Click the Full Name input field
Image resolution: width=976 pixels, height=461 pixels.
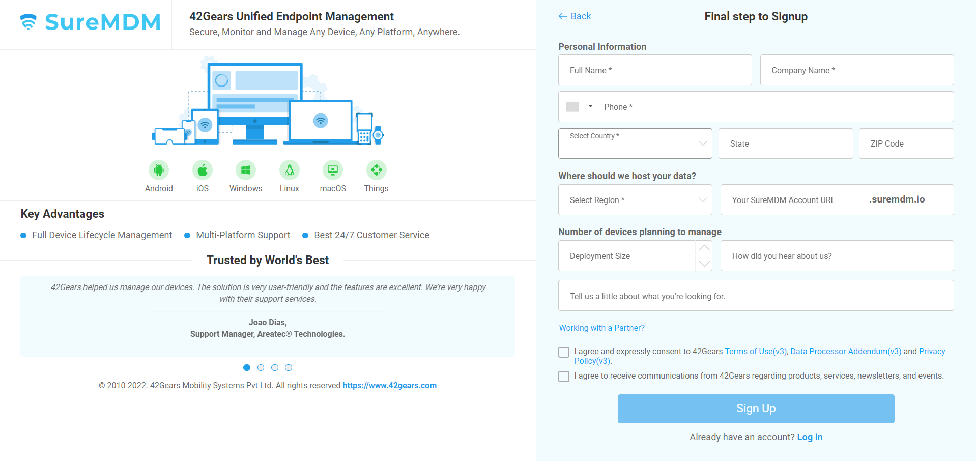click(655, 70)
